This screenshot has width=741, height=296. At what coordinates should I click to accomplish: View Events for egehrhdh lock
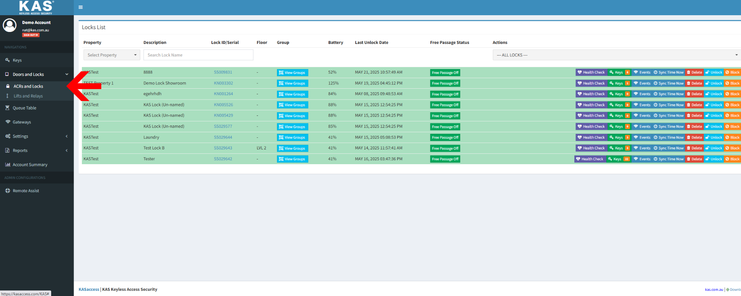[x=642, y=94]
